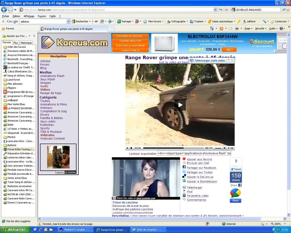Click the search magnifier icon beside LES BELLES ANGLAISES
The height and width of the screenshot is (233, 291).
point(284,10)
